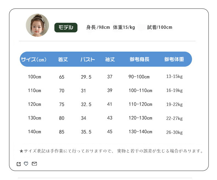Image resolution: width=217 pixels, height=180 pixels.
Task: Select the 着丈 column header
Action: [x=63, y=60]
